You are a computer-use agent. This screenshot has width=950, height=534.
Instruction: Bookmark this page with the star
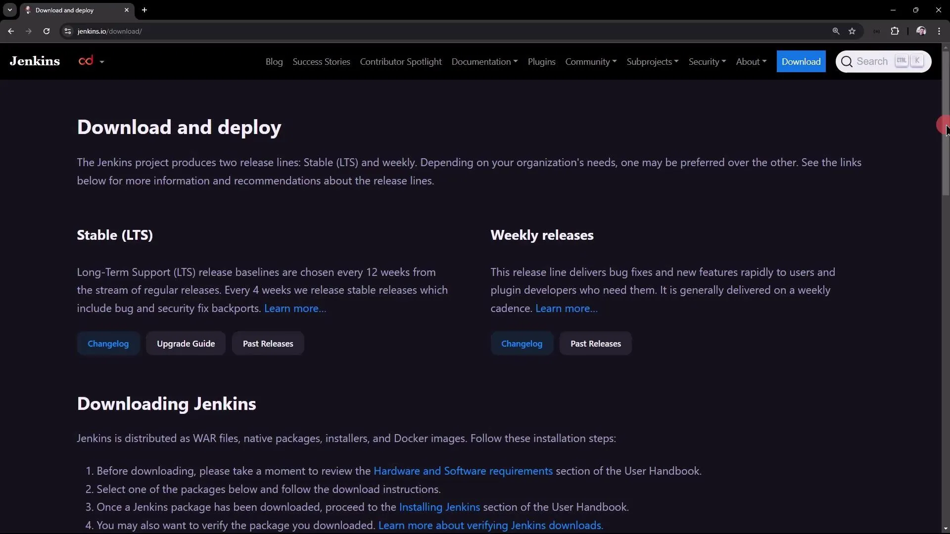point(853,31)
